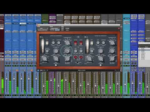Viewport: 150px width, 112px height.
Task: Toggle the right red rocker switch
Action: pos(81,43)
